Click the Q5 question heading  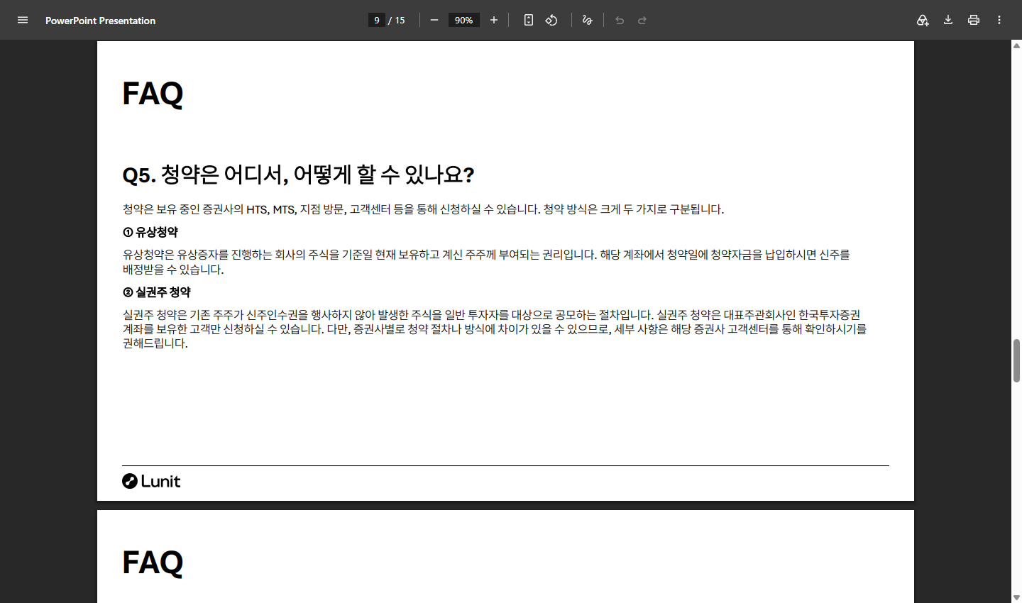pos(298,175)
